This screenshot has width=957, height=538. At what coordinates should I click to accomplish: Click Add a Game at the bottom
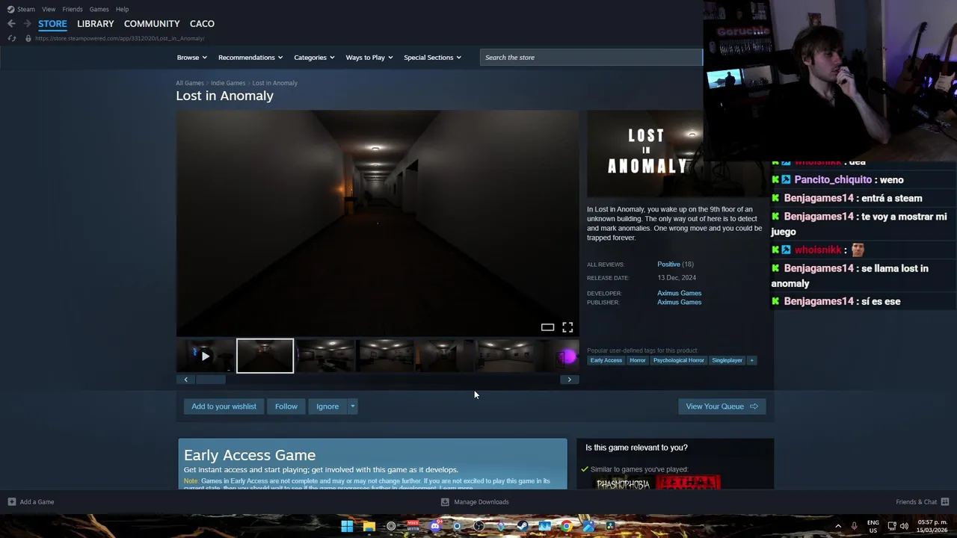pyautogui.click(x=31, y=502)
